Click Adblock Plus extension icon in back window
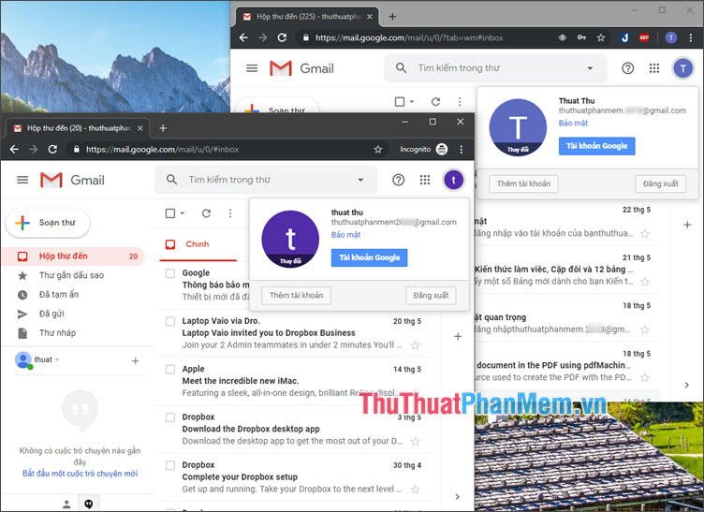Viewport: 704px width, 512px height. coord(644,37)
